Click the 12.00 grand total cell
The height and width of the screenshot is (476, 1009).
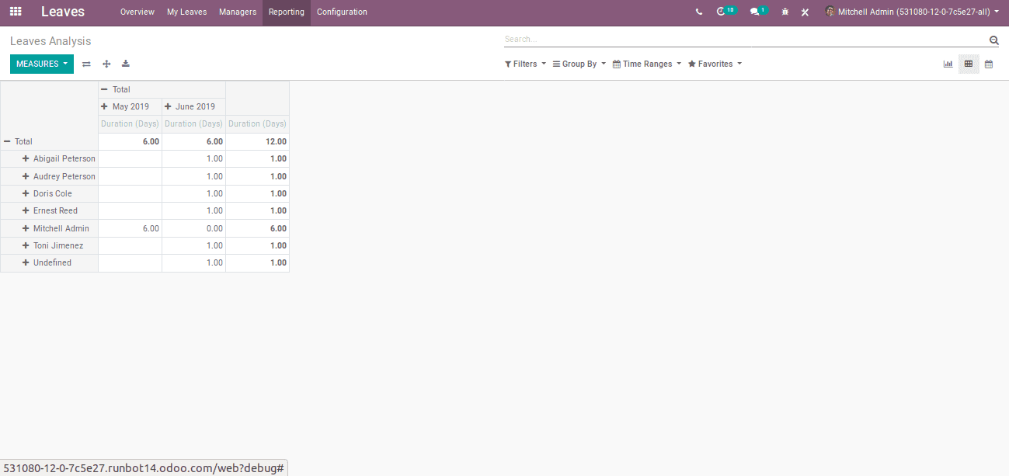tap(257, 141)
